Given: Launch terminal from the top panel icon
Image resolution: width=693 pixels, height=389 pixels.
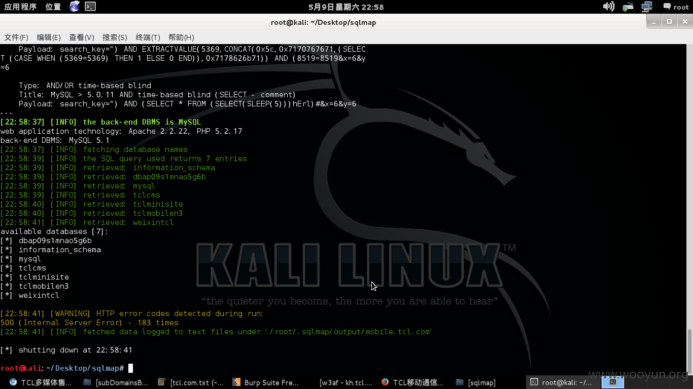Looking at the screenshot, I should point(90,7).
